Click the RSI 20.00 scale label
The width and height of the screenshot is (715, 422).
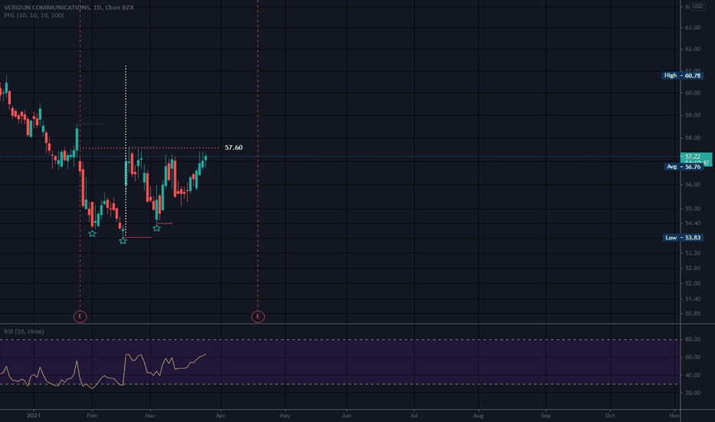click(693, 394)
